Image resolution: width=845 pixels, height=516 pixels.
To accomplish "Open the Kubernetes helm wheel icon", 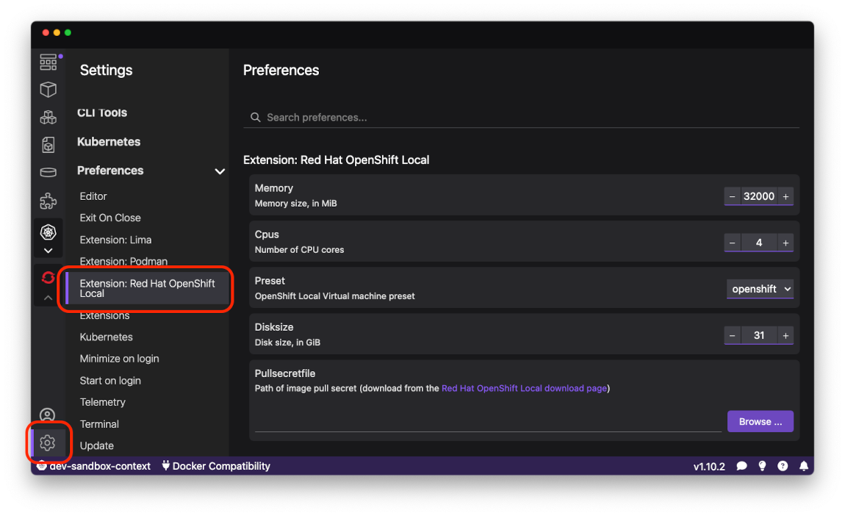I will tap(48, 232).
